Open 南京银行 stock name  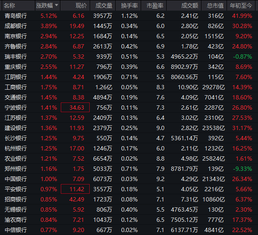point(16,36)
